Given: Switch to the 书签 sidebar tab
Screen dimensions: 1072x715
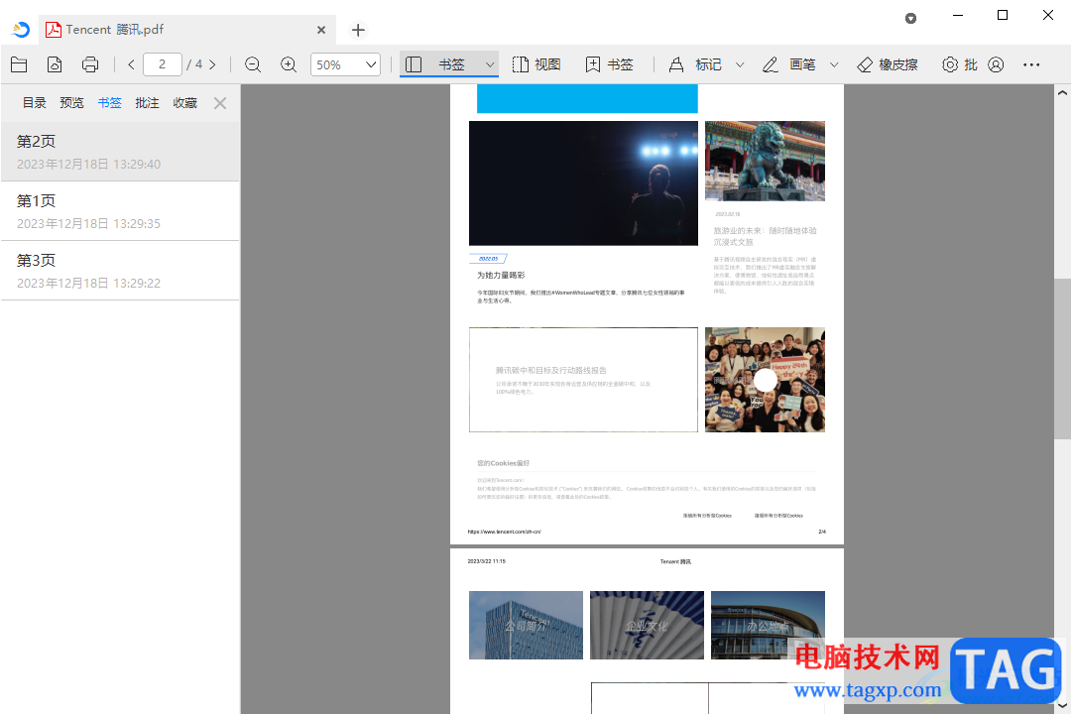Looking at the screenshot, I should 109,102.
